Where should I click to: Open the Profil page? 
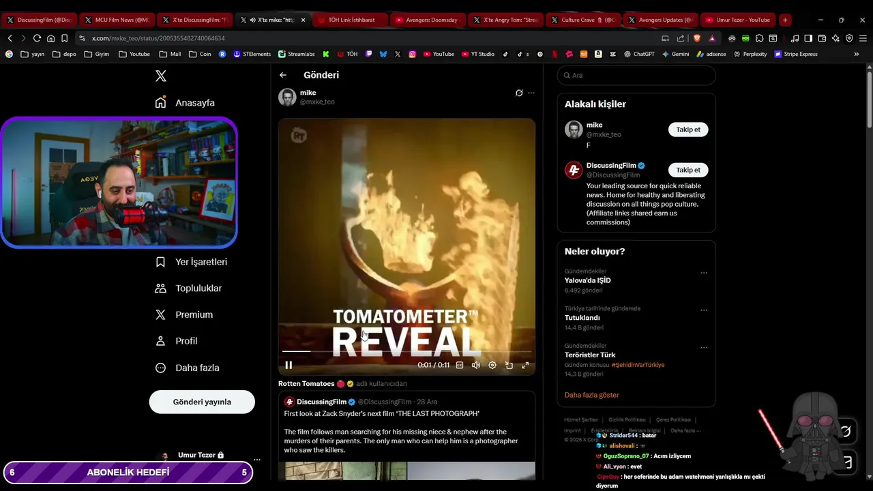pyautogui.click(x=176, y=341)
